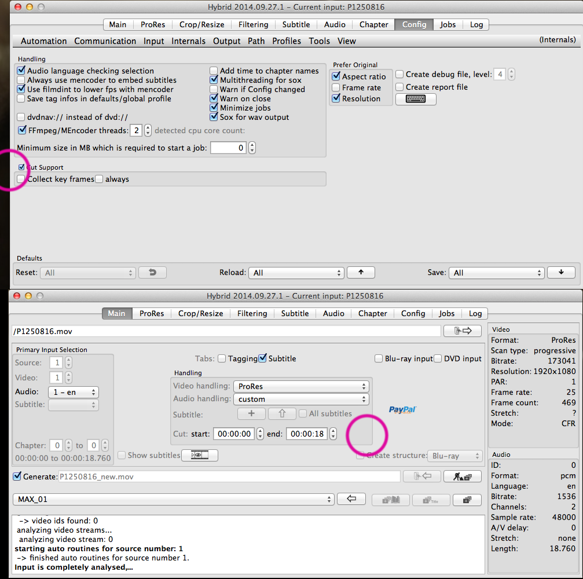
Task: Click the (Internals) label in upper window
Action: pyautogui.click(x=558, y=40)
